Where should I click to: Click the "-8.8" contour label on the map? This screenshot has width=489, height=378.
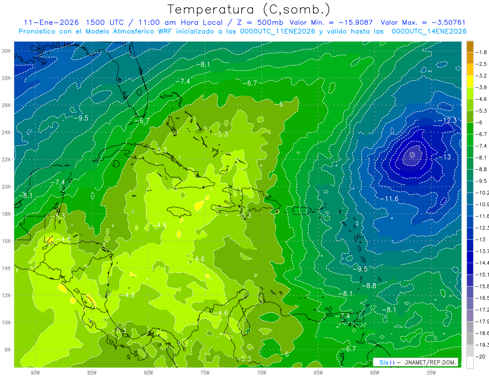(368, 285)
